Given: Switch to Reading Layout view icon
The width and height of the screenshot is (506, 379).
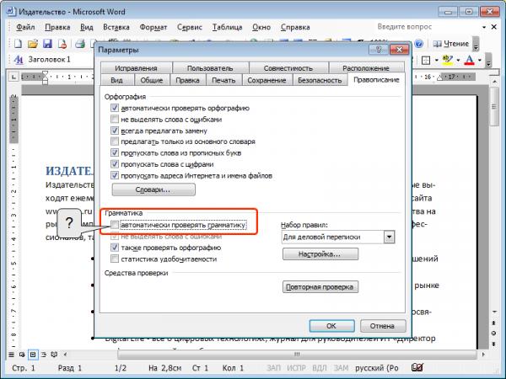Looking at the screenshot, I should [54, 355].
